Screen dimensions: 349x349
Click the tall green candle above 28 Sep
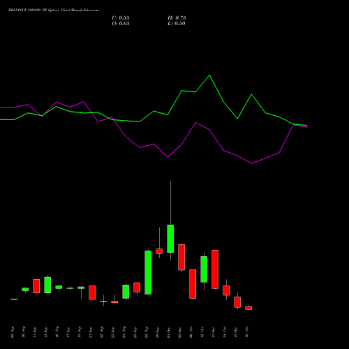pyautogui.click(x=148, y=272)
